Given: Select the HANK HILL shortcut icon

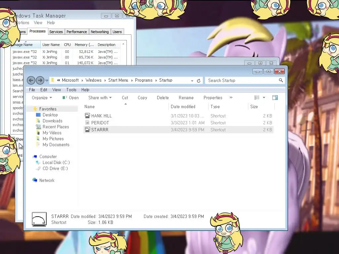Looking at the screenshot, I should (x=87, y=115).
